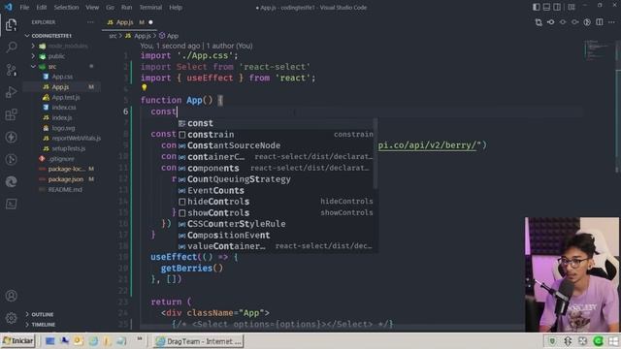
Task: Open logo.svg file
Action: [x=61, y=128]
